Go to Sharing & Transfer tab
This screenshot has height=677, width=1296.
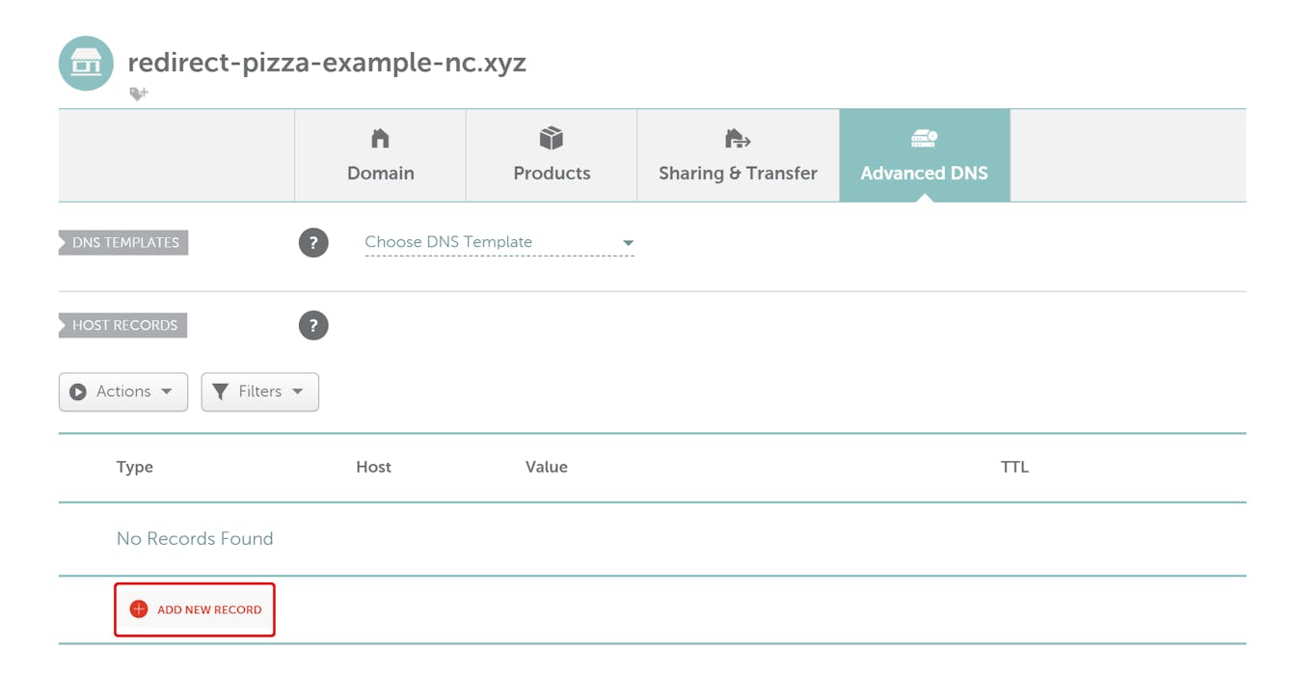(x=738, y=155)
